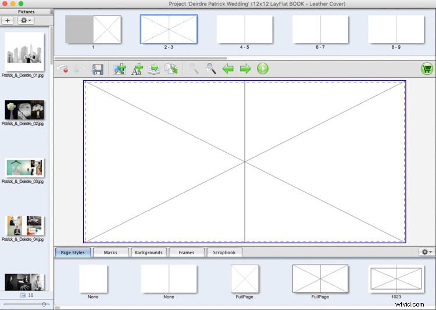Image resolution: width=436 pixels, height=310 pixels.
Task: Go to previous spread with green left arrow
Action: point(228,69)
